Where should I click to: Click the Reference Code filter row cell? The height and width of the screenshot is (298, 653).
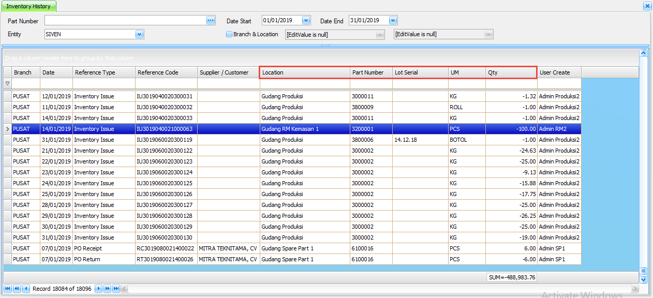[166, 83]
